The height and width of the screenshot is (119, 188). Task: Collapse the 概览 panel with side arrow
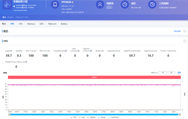(185, 31)
